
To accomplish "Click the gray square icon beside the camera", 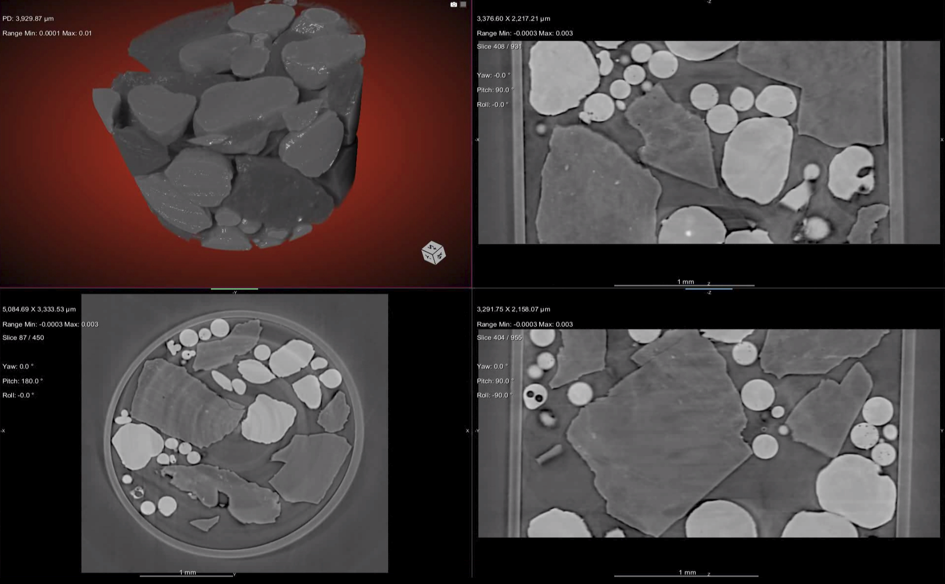I will pyautogui.click(x=463, y=4).
